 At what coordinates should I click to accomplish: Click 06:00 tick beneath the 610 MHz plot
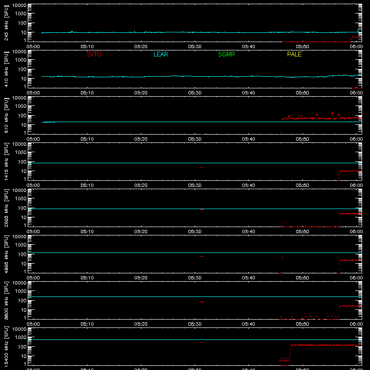point(356,139)
